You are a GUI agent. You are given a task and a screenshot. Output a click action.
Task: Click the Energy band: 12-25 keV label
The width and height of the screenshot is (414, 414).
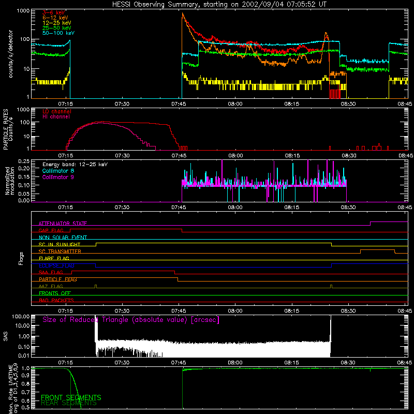point(75,165)
